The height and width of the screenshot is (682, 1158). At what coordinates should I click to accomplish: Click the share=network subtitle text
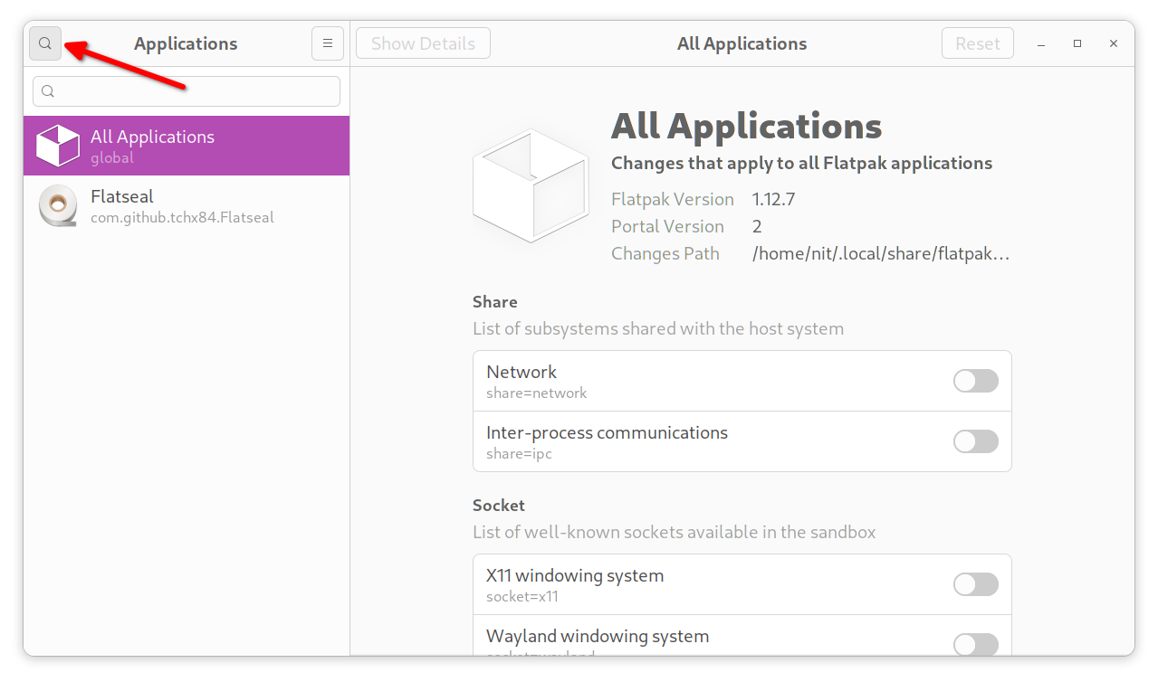pos(537,393)
